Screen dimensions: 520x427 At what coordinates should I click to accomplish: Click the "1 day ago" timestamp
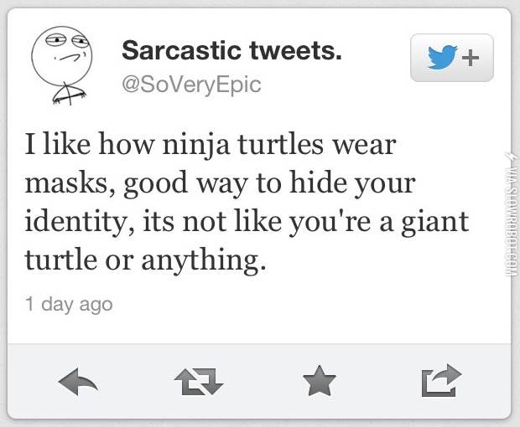[70, 304]
